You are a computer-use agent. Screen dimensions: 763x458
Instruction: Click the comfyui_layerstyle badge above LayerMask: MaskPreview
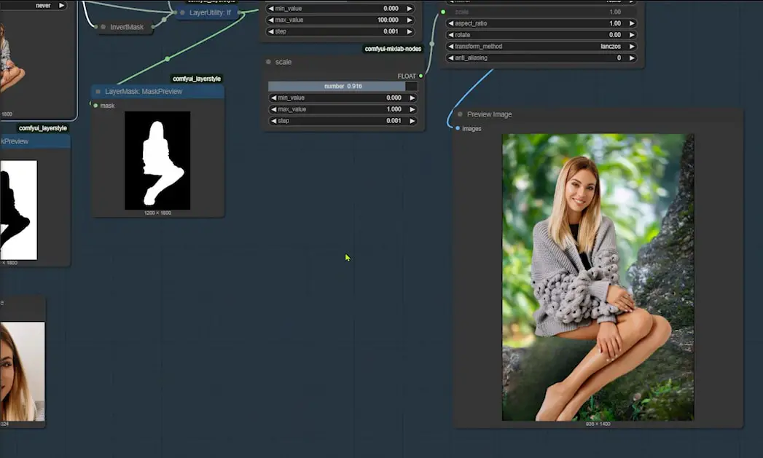click(x=197, y=79)
